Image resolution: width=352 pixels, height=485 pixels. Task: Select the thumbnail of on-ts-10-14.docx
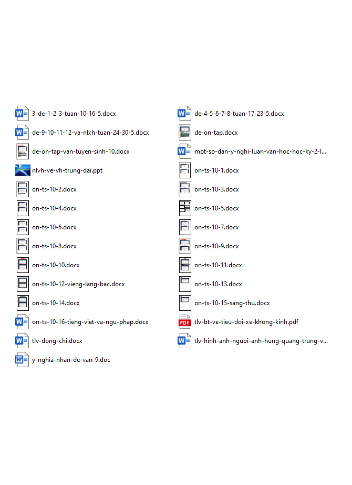(x=22, y=303)
